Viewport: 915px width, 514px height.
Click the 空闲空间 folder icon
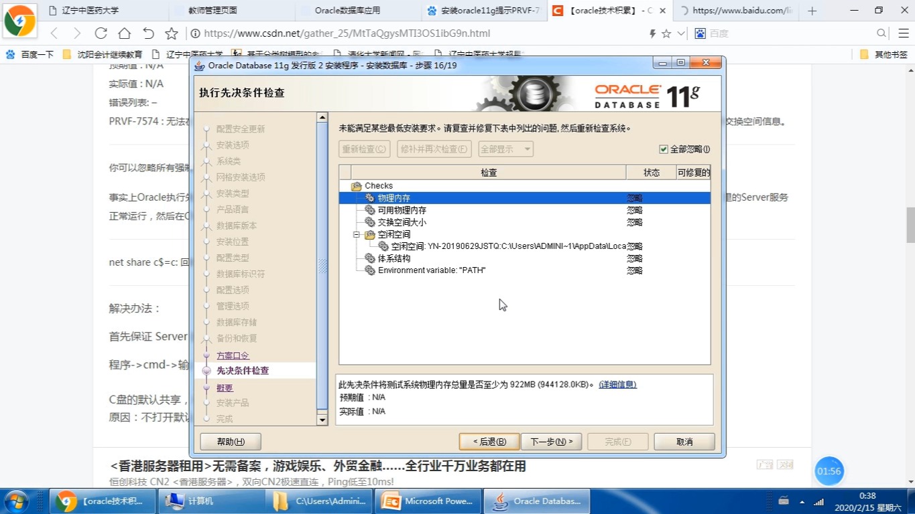(369, 234)
